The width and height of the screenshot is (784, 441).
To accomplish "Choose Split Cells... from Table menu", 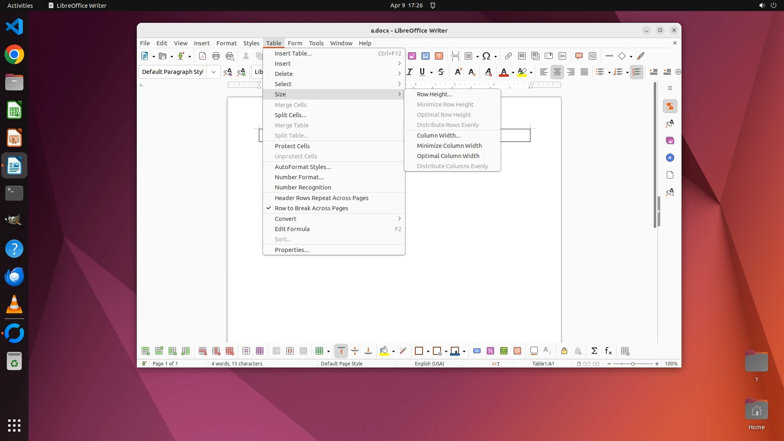I will pos(290,115).
